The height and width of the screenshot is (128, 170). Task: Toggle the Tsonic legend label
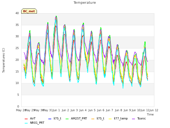142,118
